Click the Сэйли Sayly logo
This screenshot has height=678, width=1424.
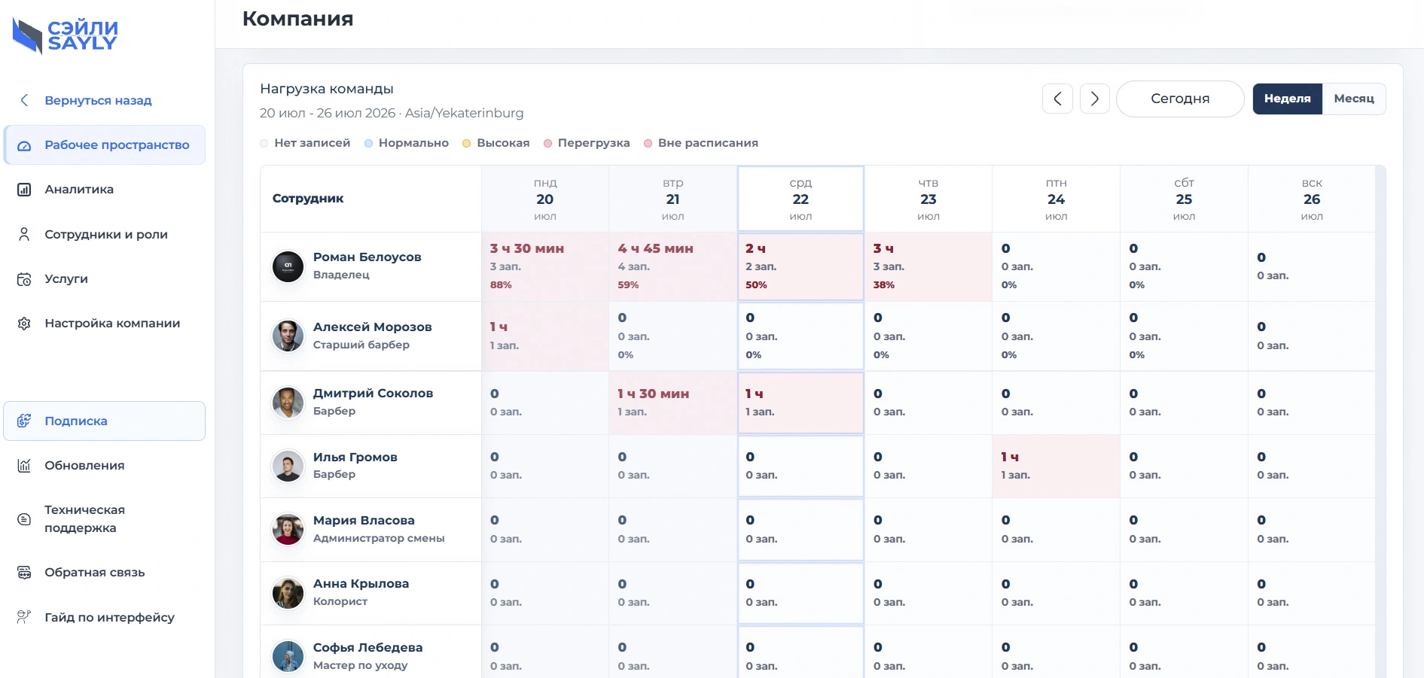click(66, 35)
